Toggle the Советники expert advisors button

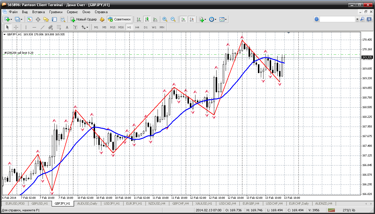click(x=119, y=19)
